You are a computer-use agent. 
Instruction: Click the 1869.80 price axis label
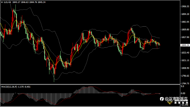coord(185,30)
